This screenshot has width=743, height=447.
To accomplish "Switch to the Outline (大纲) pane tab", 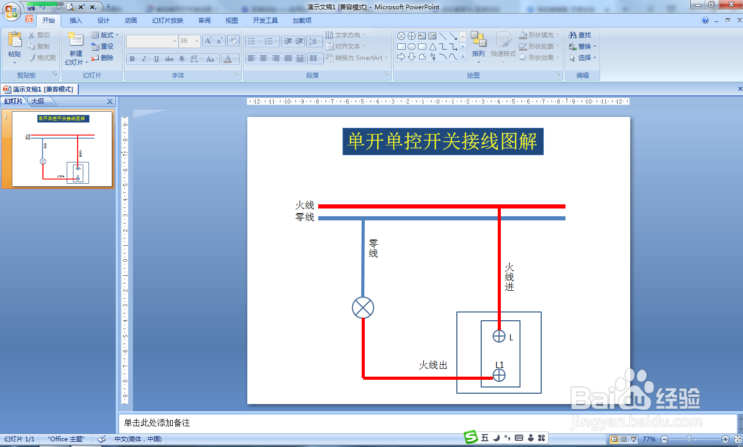I will coord(38,101).
